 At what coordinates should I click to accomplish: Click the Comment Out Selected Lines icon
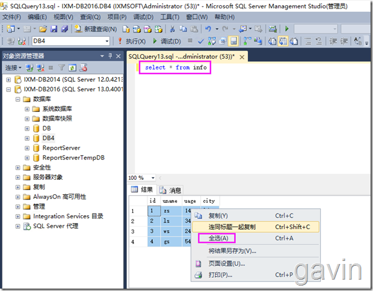click(x=308, y=41)
